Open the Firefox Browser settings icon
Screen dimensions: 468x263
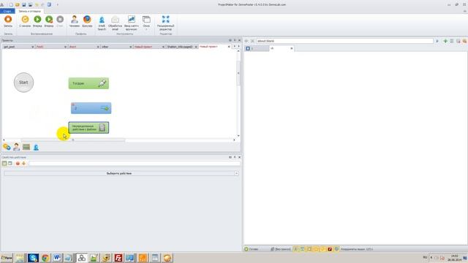coord(87,20)
